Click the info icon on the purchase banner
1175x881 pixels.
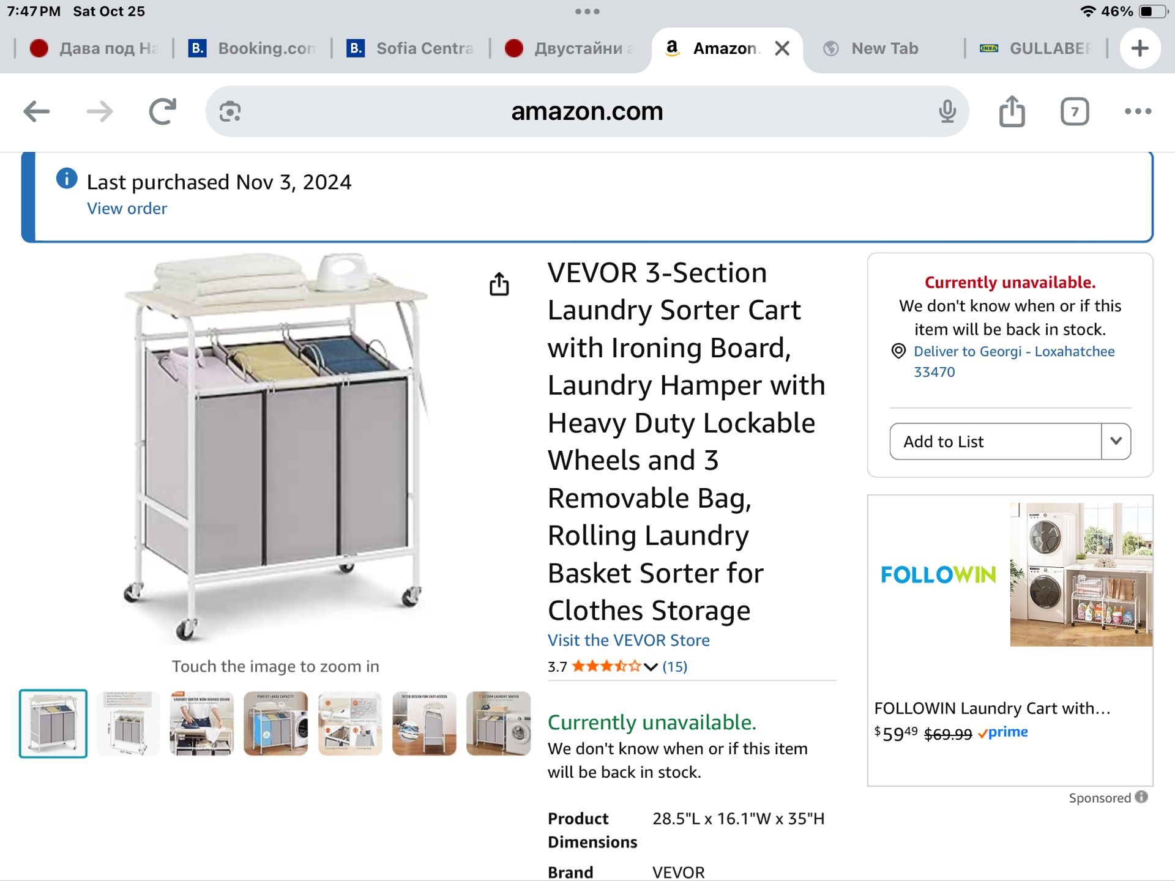(x=65, y=178)
